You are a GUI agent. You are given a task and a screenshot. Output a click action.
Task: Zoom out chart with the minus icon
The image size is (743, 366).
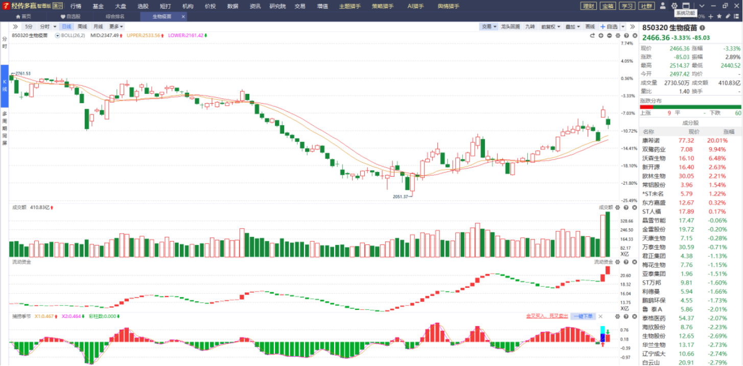(610, 36)
